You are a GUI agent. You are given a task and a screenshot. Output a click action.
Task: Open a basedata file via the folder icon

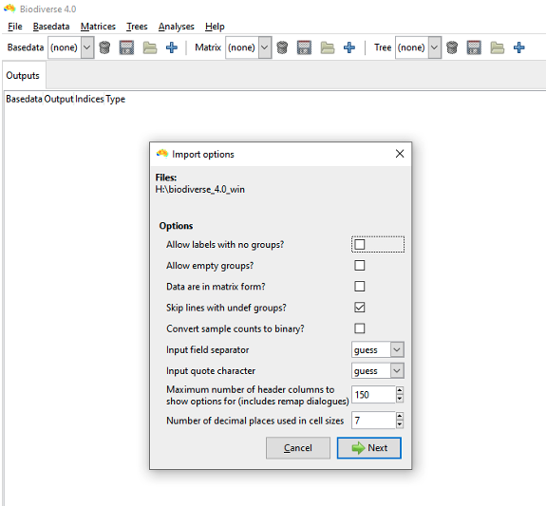point(150,47)
